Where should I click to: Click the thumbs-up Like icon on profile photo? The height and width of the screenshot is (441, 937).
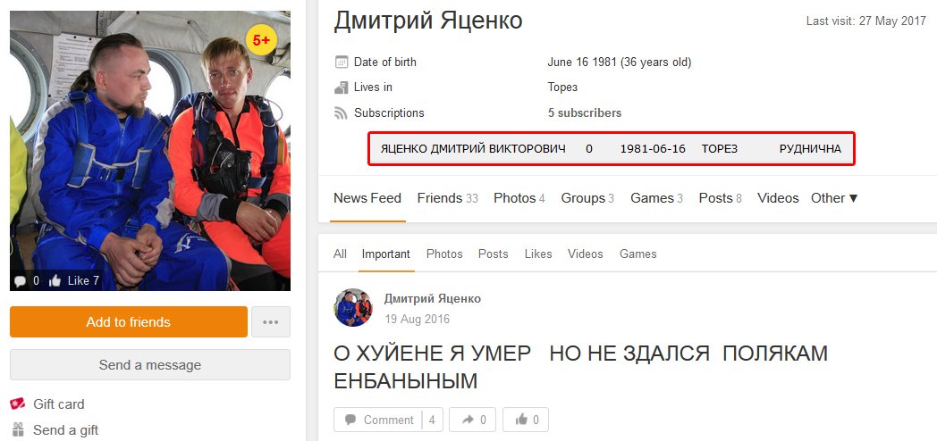(x=55, y=280)
